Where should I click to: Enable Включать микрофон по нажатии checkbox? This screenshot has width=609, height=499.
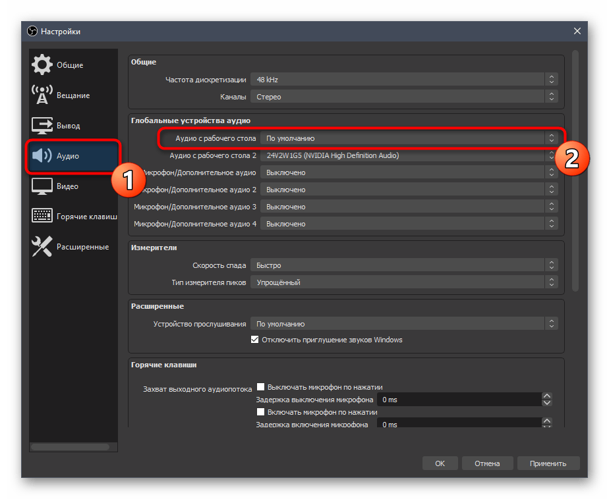[260, 411]
